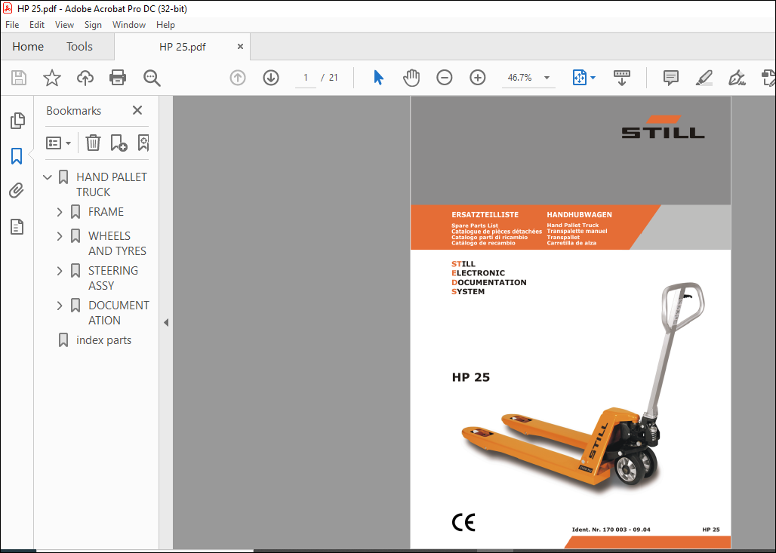Expand the FRAME bookmark
This screenshot has width=776, height=553.
(x=60, y=212)
